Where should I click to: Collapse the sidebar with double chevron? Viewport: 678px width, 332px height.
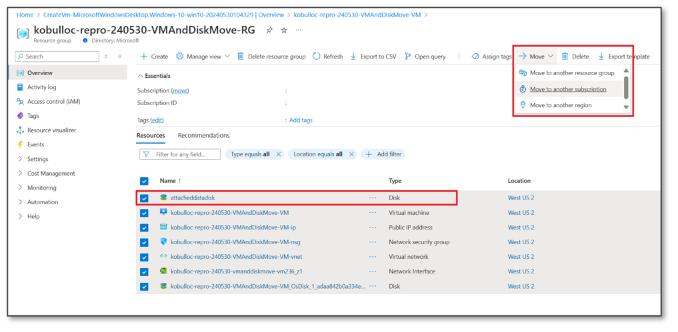[120, 57]
